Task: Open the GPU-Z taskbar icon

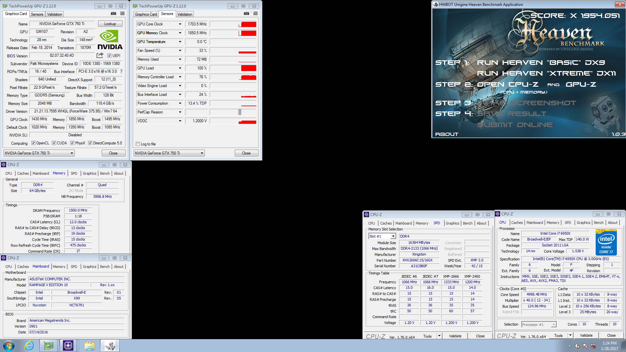Action: [x=49, y=345]
